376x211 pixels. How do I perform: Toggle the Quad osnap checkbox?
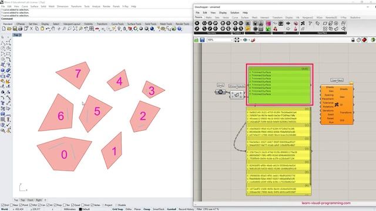[x=73, y=205]
